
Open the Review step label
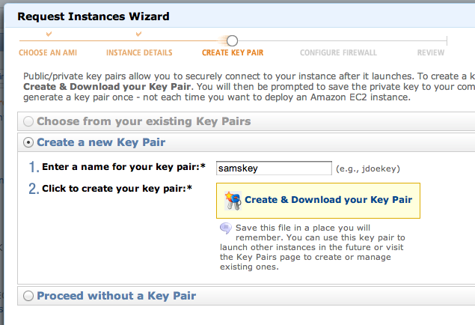click(432, 53)
